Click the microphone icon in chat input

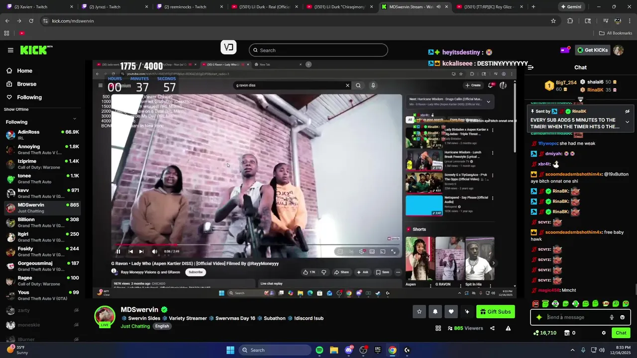click(x=612, y=317)
